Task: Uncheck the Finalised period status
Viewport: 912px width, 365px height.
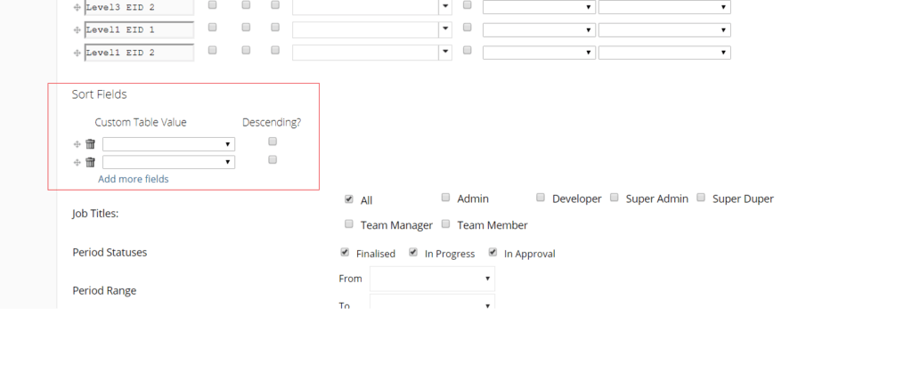Action: (345, 252)
